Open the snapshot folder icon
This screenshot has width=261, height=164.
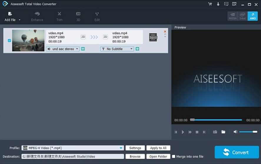223,132
